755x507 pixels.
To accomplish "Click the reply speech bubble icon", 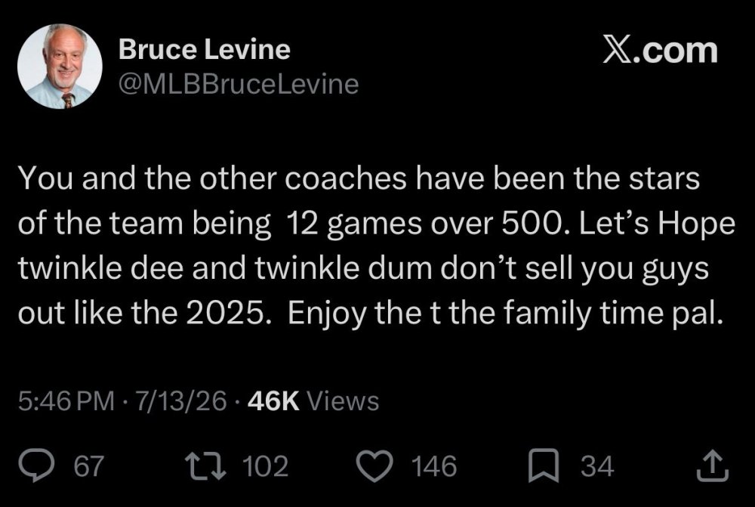I will click(37, 465).
